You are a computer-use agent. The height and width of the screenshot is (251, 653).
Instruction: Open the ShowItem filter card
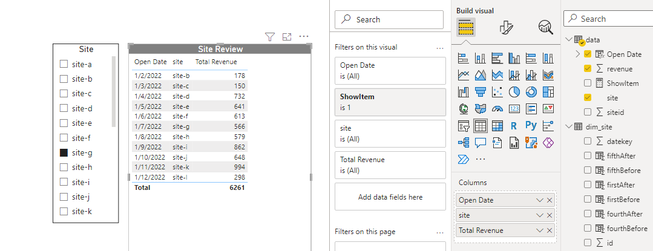390,102
